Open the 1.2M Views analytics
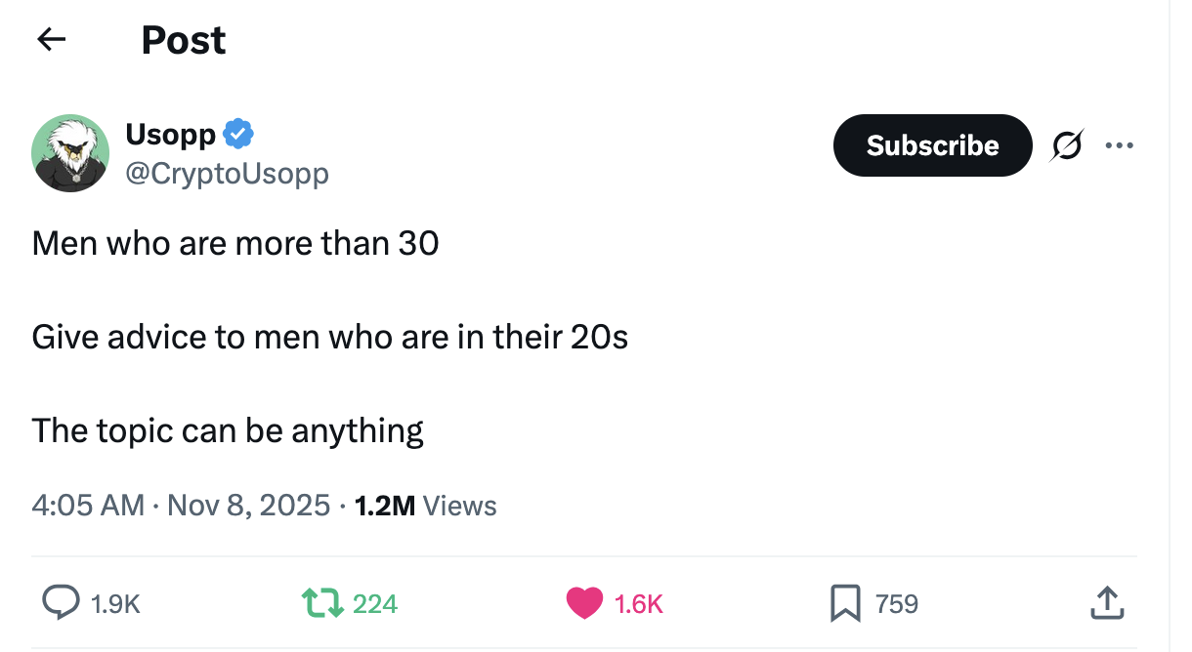 426,506
